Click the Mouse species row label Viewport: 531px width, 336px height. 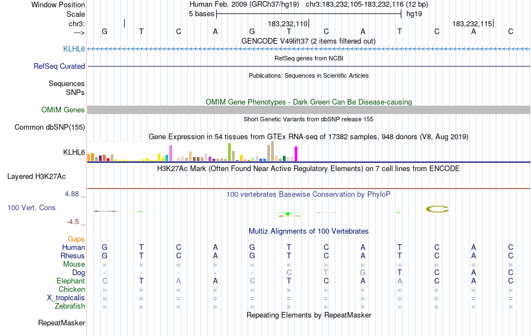(74, 264)
